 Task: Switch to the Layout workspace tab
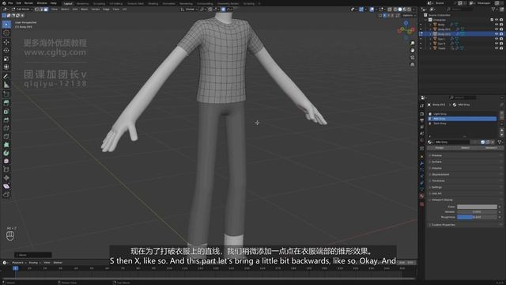[68, 3]
